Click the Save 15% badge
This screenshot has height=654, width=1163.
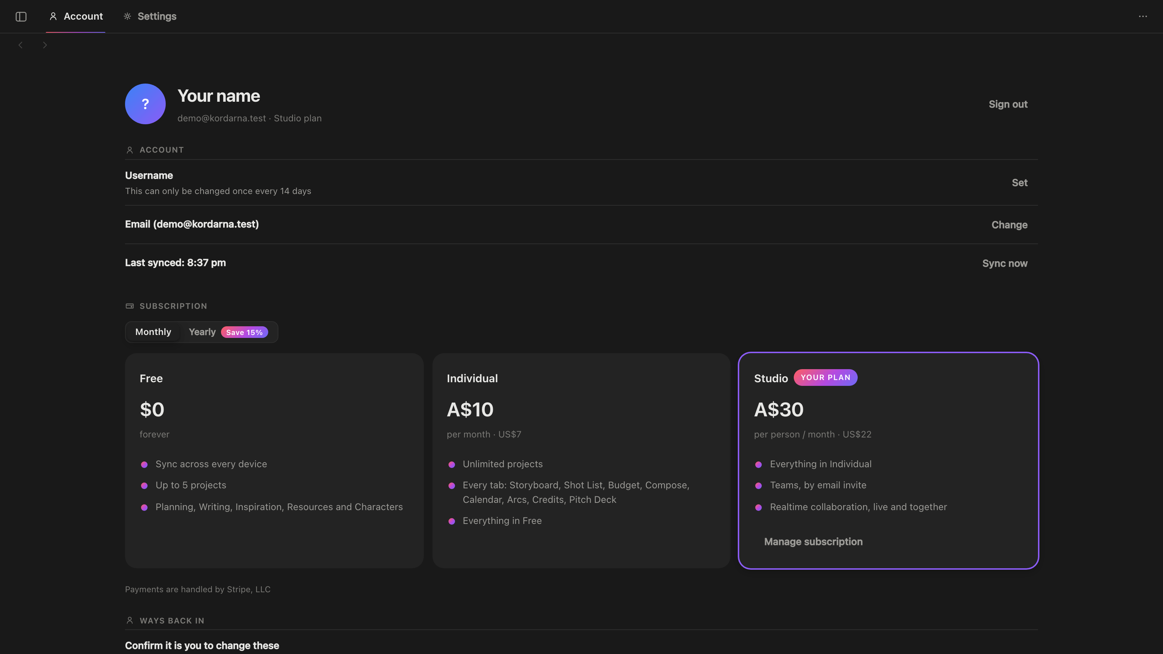[x=244, y=332]
